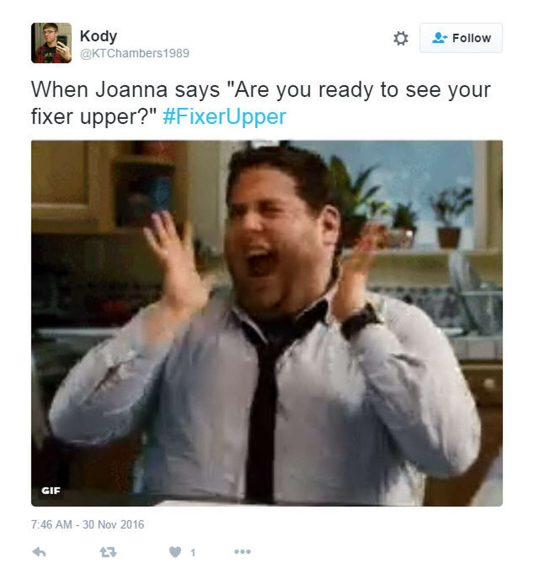
Task: Click the tweet text mentioning Joanna
Action: pyautogui.click(x=260, y=103)
